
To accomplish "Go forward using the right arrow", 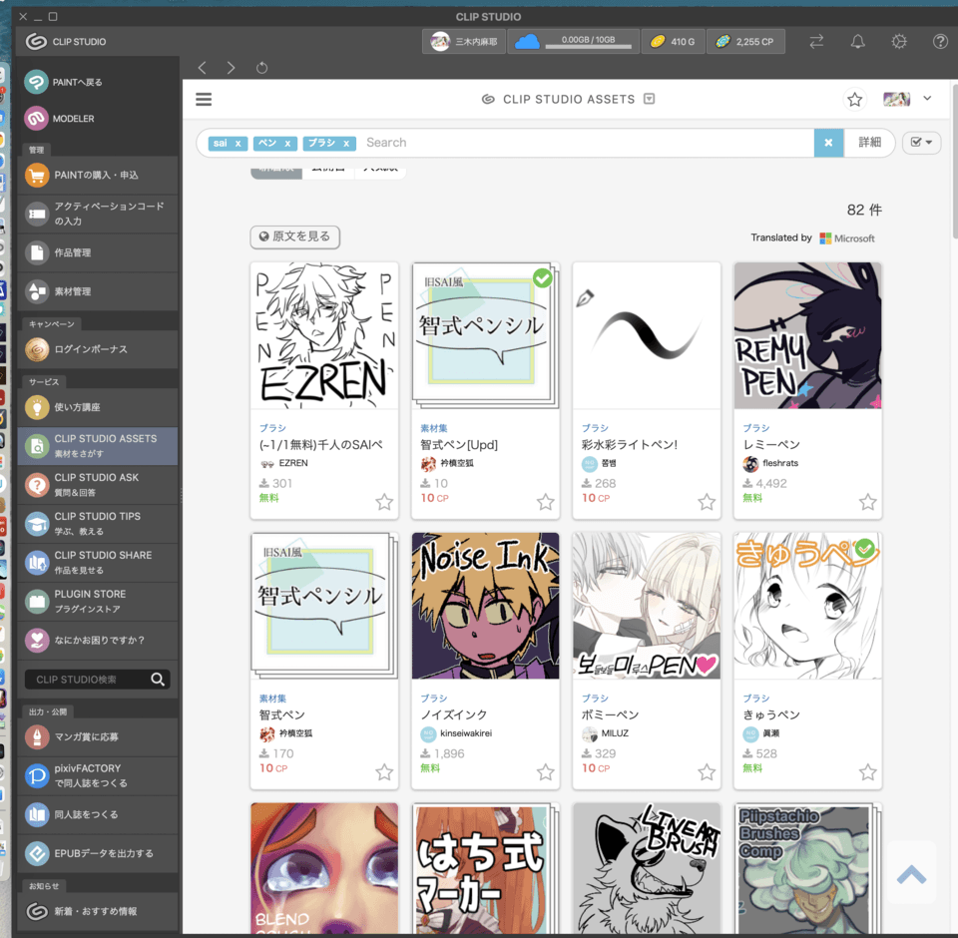I will 231,68.
